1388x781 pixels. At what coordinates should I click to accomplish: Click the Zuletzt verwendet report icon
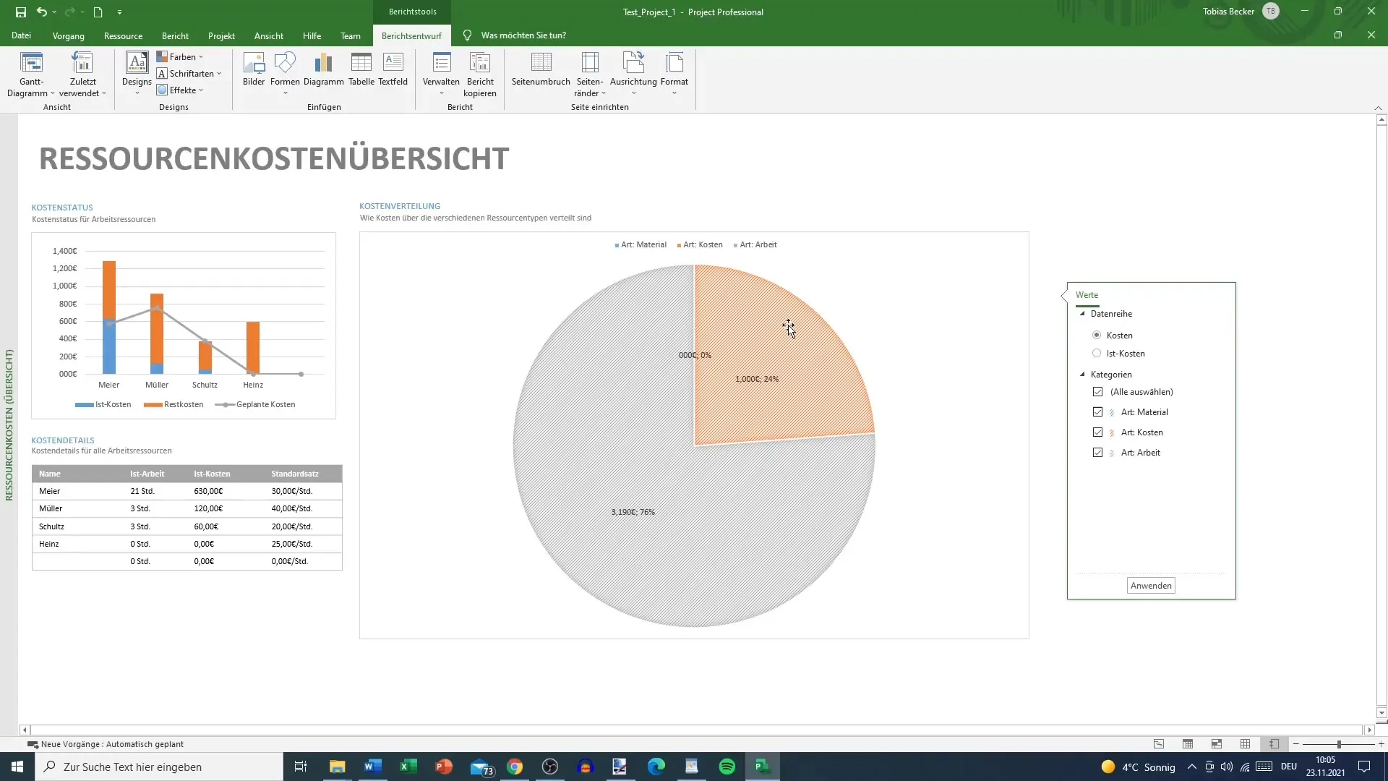pos(82,63)
